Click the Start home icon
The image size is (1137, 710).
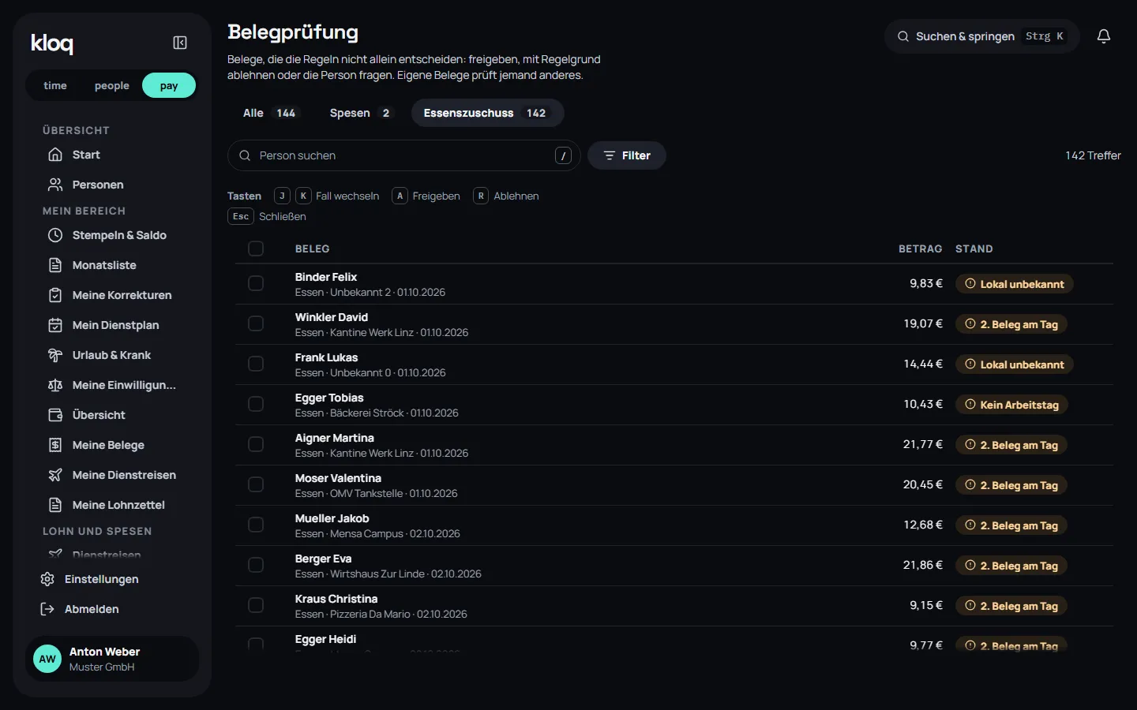point(55,155)
